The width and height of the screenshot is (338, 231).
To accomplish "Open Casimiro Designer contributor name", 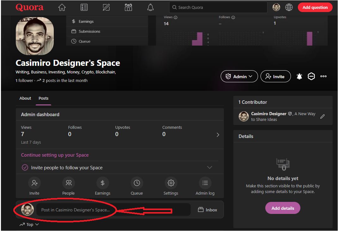I will 268,114.
